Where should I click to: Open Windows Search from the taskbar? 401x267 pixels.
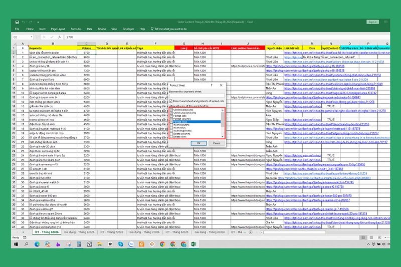pos(27,244)
